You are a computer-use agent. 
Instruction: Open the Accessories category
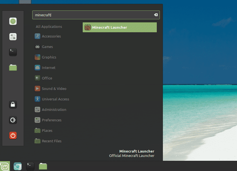tap(51, 36)
